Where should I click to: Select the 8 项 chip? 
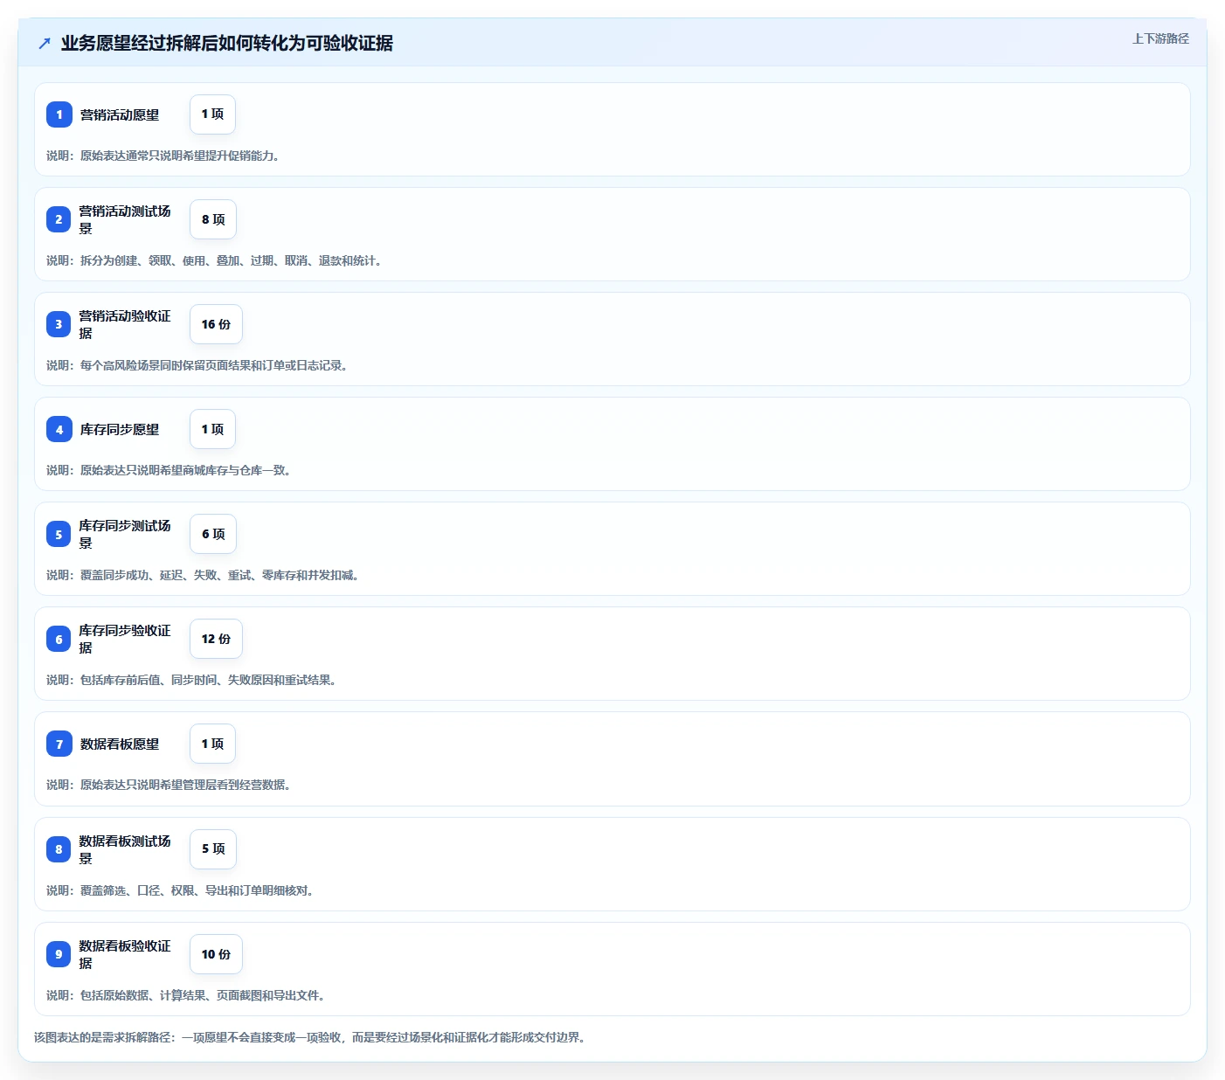[x=213, y=219]
